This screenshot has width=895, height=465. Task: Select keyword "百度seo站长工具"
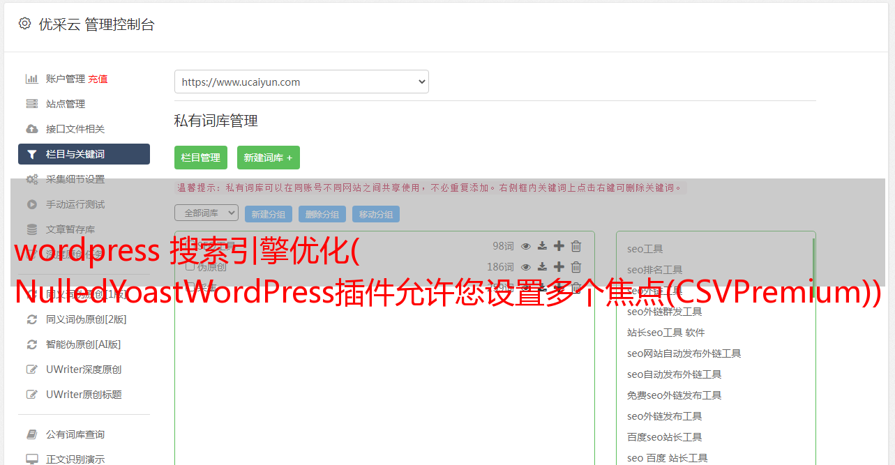[x=665, y=437]
